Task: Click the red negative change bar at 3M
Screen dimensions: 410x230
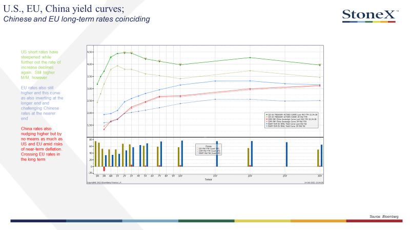Action: (x=104, y=169)
